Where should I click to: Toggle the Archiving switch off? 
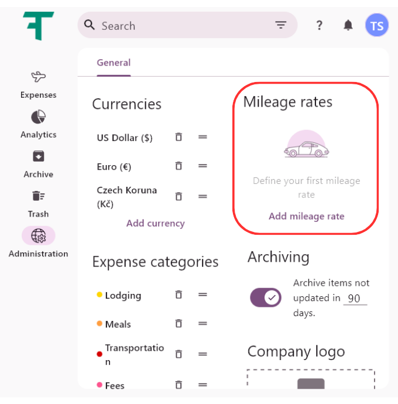coord(265,297)
